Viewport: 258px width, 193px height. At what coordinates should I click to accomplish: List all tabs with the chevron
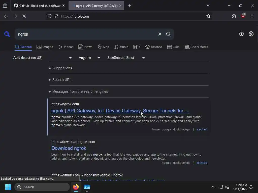coord(208,6)
